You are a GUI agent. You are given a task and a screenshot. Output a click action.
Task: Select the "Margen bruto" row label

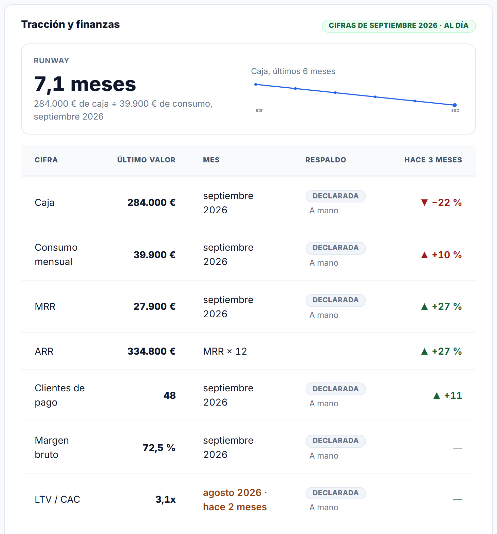[x=52, y=448]
